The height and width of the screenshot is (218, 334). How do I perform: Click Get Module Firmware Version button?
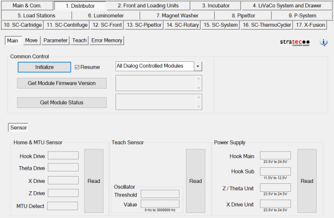click(x=62, y=83)
